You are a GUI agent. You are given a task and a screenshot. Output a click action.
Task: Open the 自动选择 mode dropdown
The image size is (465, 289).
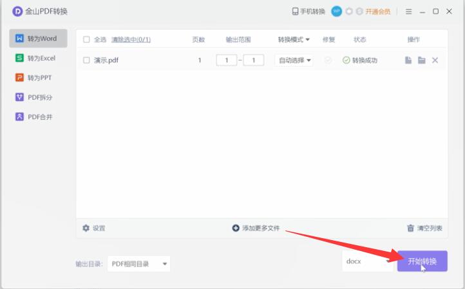pos(294,60)
